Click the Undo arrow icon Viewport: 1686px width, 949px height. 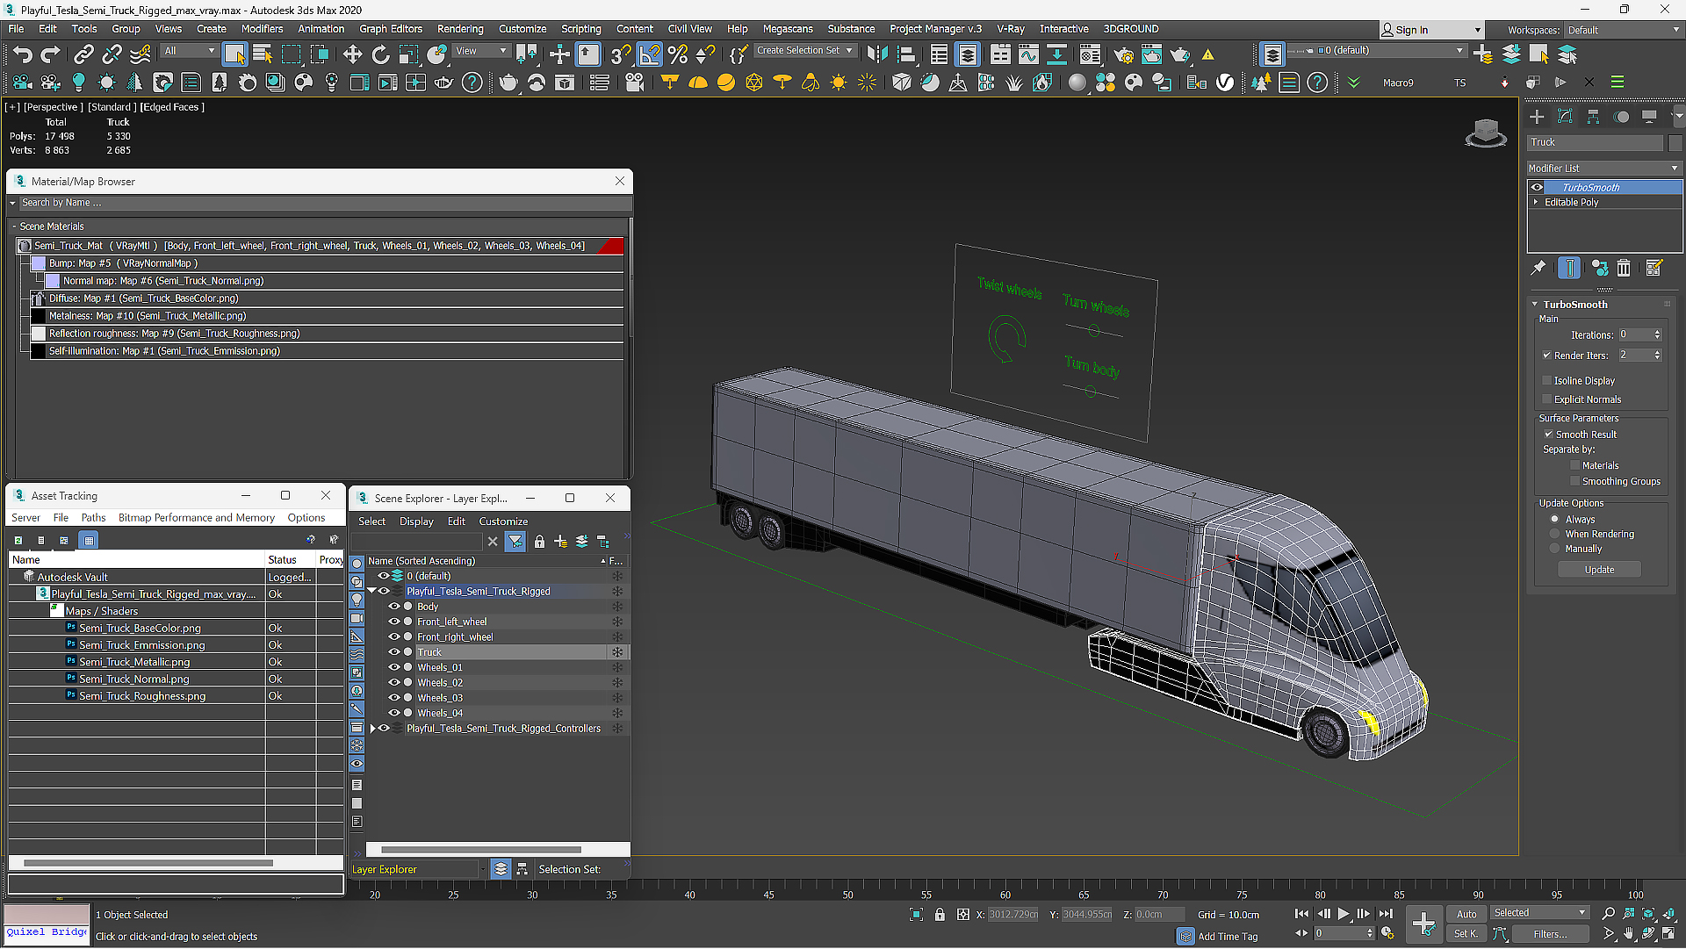point(22,54)
